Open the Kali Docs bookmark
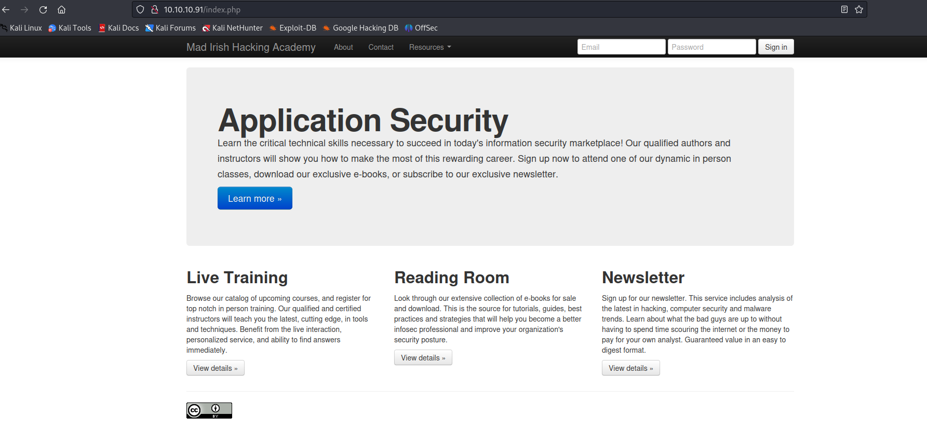927x444 pixels. 118,28
